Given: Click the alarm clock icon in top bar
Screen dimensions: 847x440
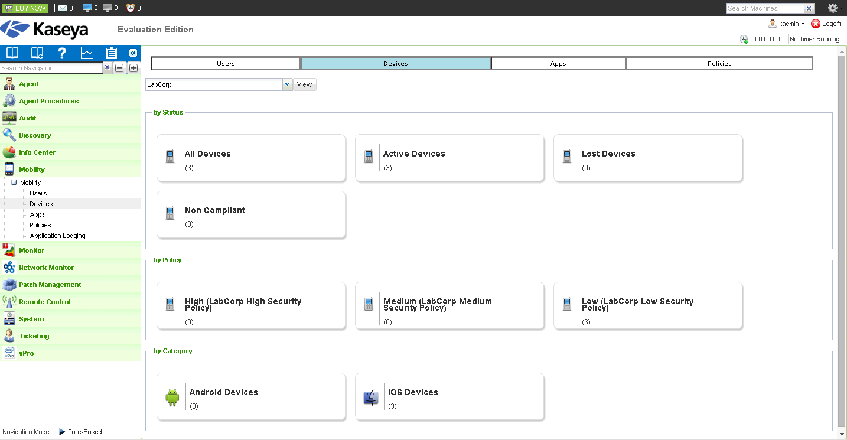Looking at the screenshot, I should (x=131, y=8).
